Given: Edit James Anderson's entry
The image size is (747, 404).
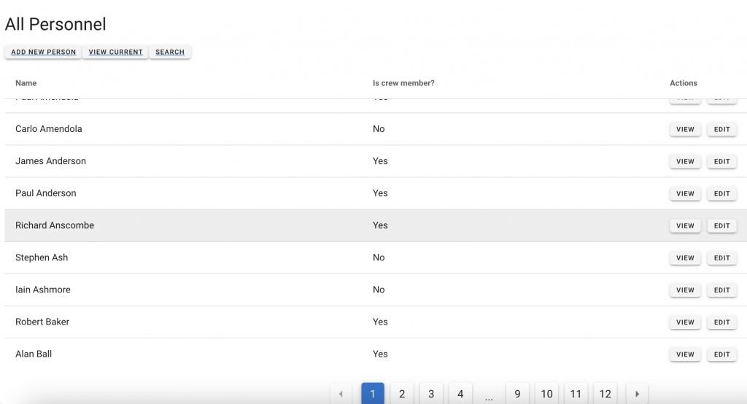Looking at the screenshot, I should [721, 162].
